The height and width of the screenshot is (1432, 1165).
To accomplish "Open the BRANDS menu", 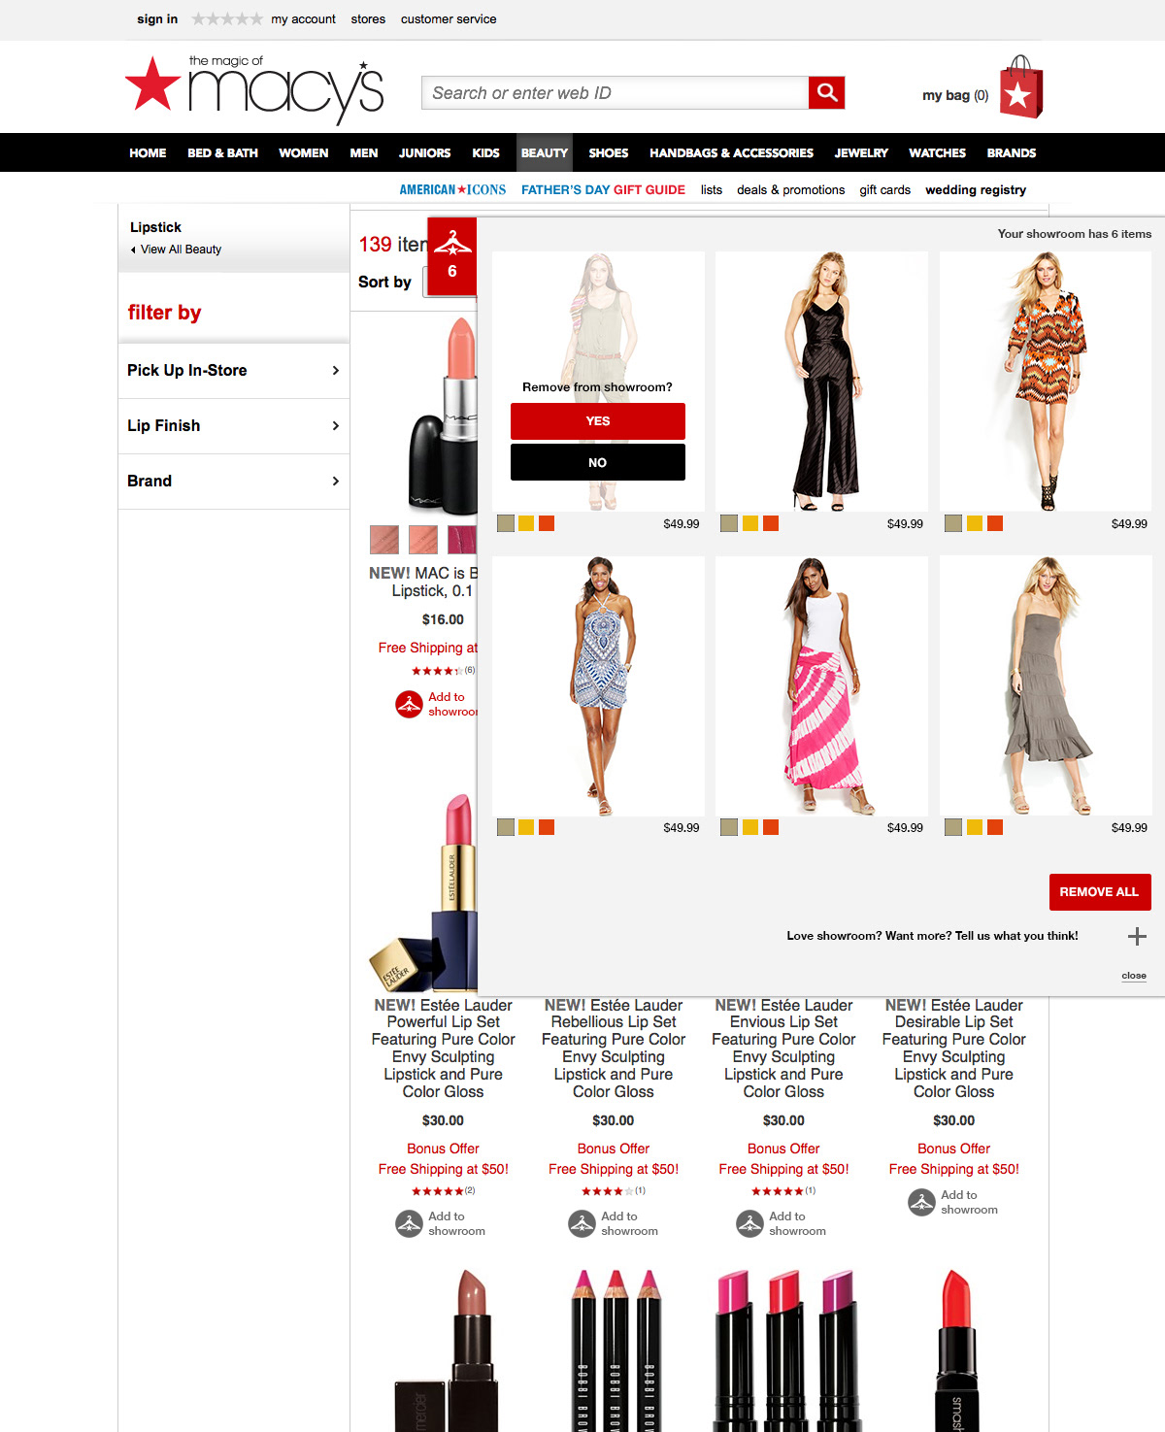I will [x=1012, y=152].
